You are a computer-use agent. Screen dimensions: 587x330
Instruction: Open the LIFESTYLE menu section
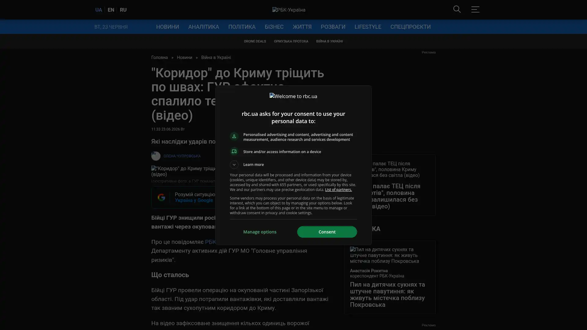pos(368,27)
